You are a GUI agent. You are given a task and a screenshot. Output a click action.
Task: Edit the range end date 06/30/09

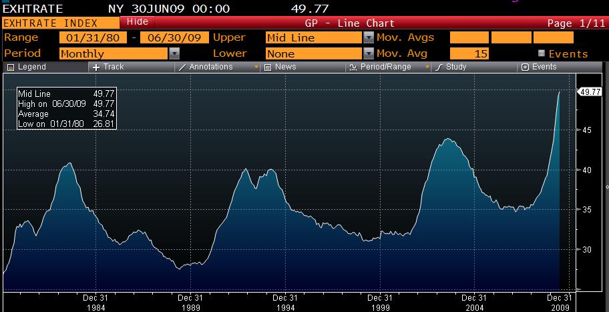click(x=175, y=38)
